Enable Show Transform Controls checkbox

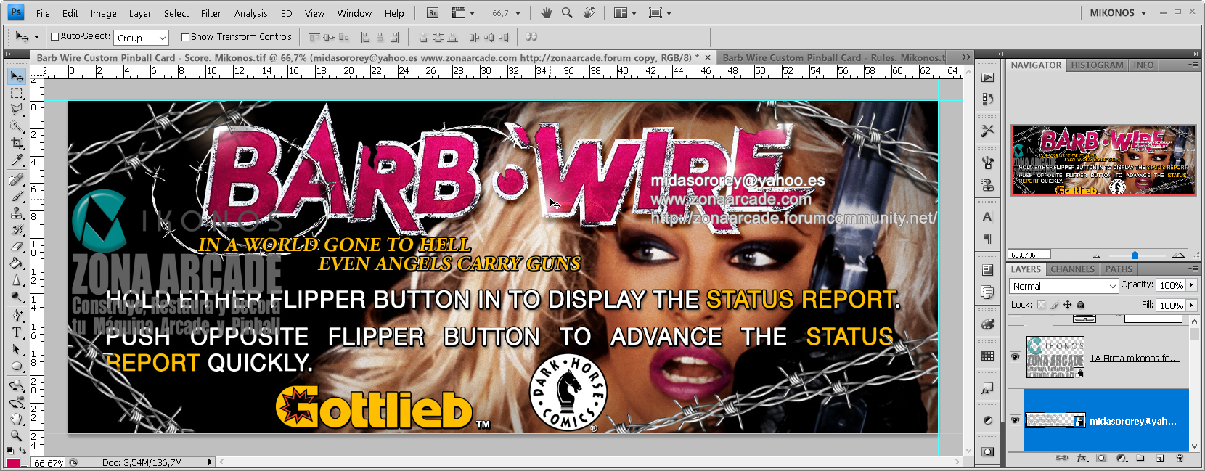click(x=185, y=37)
